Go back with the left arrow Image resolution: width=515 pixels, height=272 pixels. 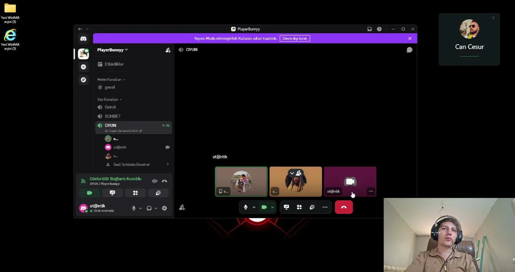coord(80,29)
